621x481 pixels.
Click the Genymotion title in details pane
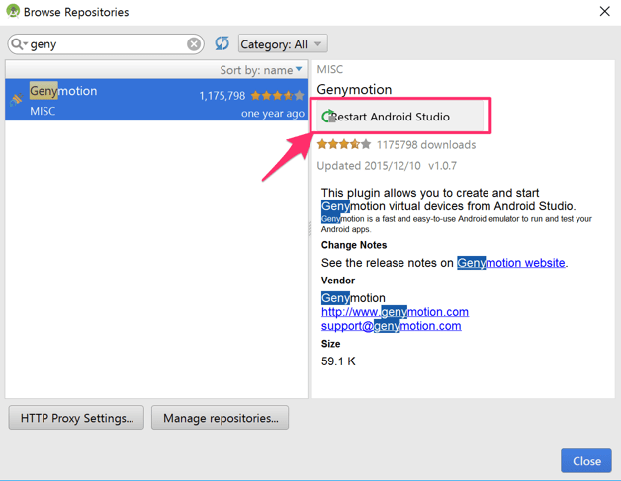click(354, 90)
